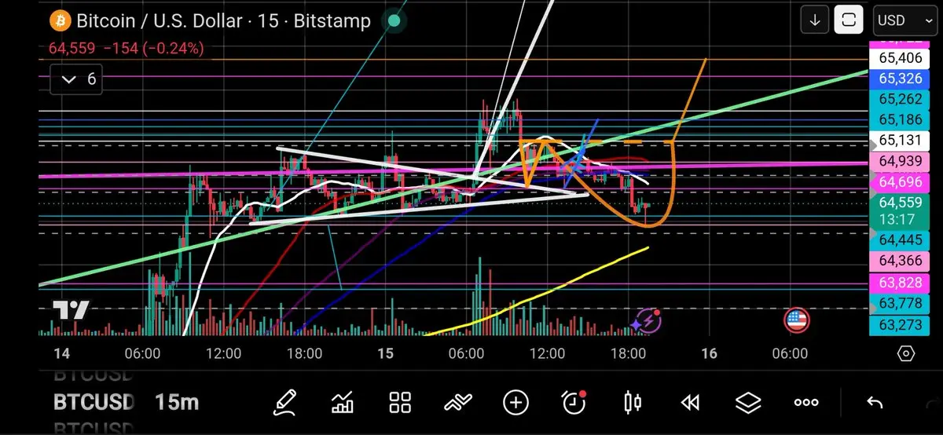This screenshot has width=943, height=435.
Task: Open the object tree layers icon
Action: (748, 403)
